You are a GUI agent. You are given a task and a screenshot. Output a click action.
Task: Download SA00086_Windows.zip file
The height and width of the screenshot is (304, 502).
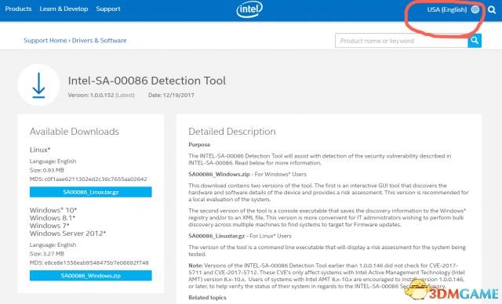pyautogui.click(x=91, y=276)
